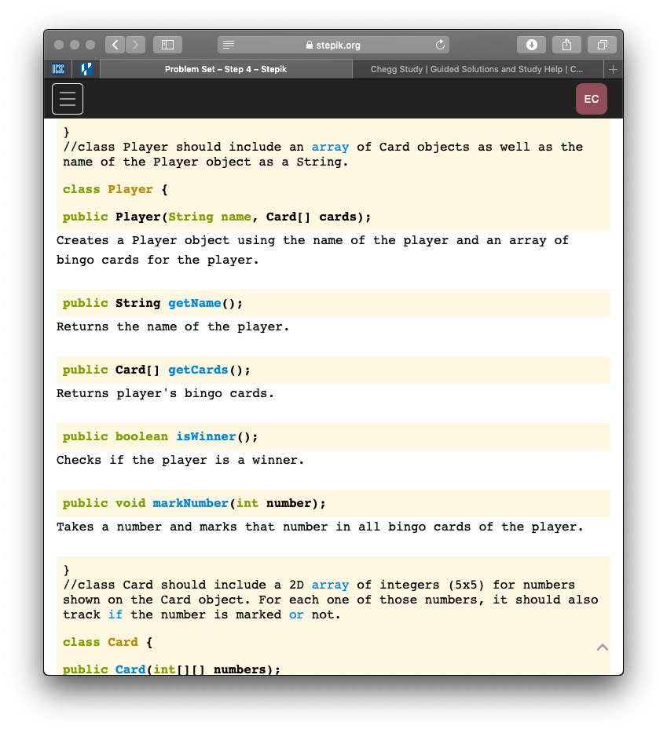667x733 pixels.
Task: Collapse content with the chevron-up control
Action: (x=602, y=647)
